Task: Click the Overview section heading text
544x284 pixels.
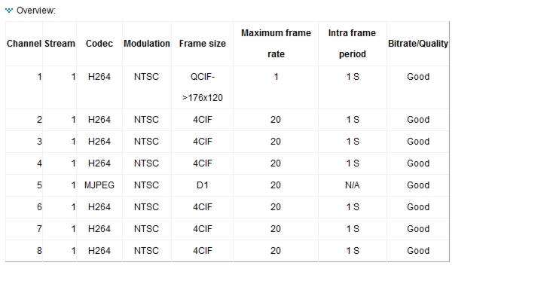Action: tap(35, 11)
